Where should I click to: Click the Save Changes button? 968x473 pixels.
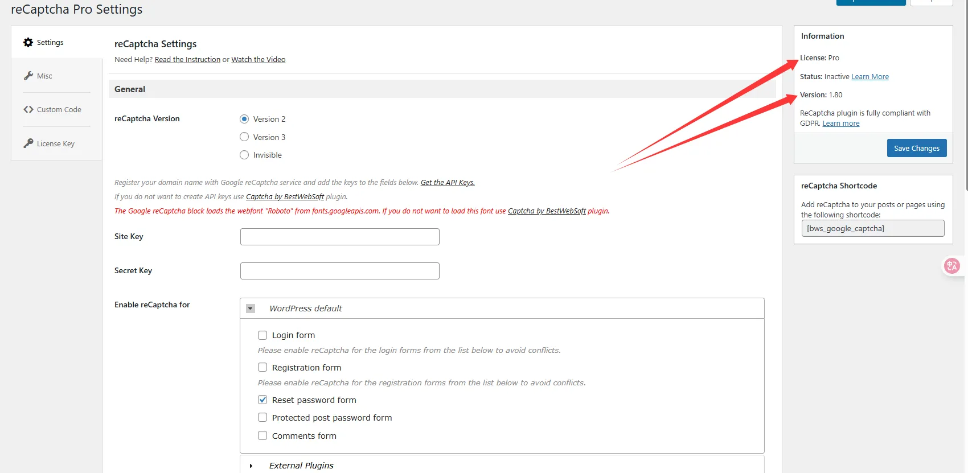917,148
